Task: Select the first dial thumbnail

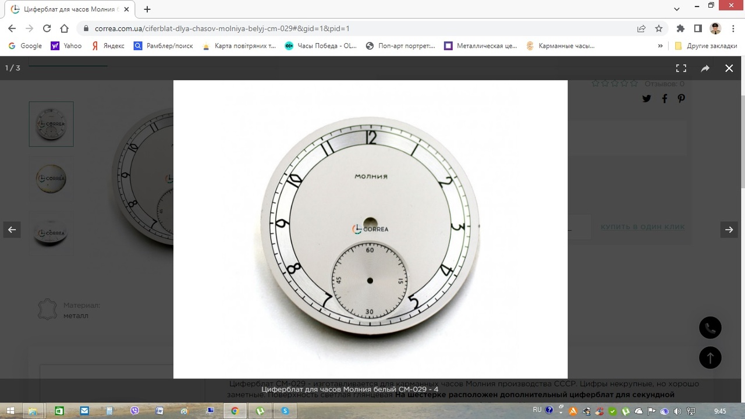Action: (x=51, y=124)
